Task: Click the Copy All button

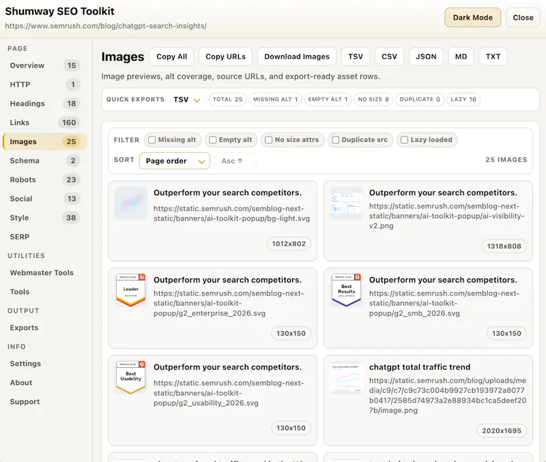Action: (171, 57)
